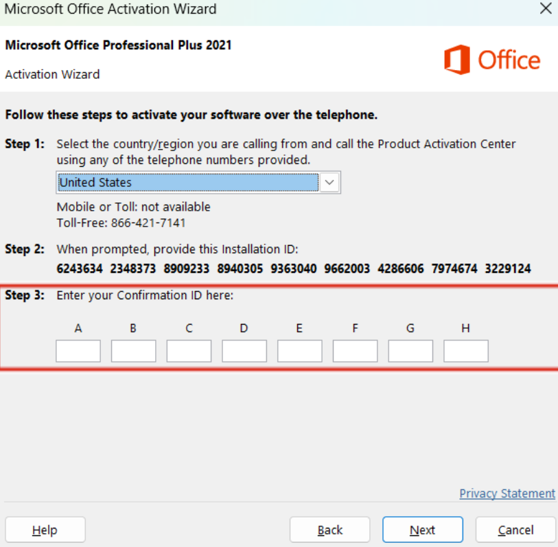Focus Confirmation ID field C
Viewport: 558px width, 547px height.
click(x=189, y=351)
